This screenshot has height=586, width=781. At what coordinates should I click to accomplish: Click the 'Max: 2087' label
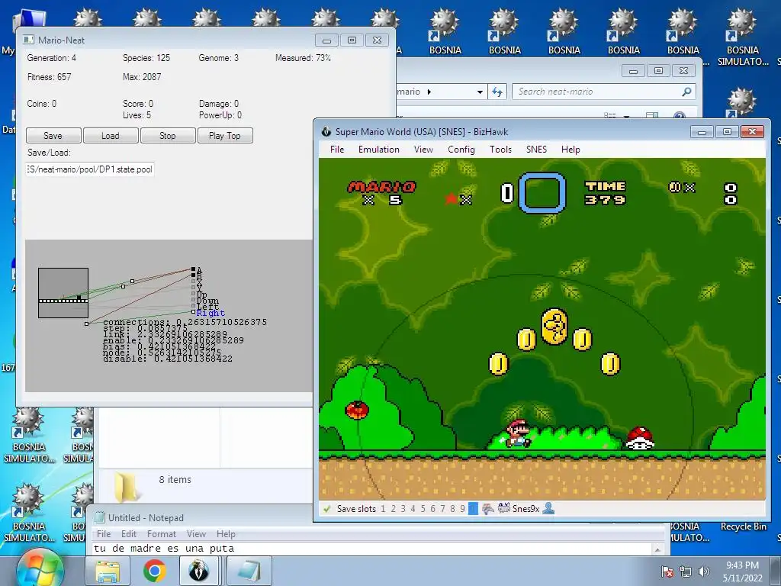(142, 77)
